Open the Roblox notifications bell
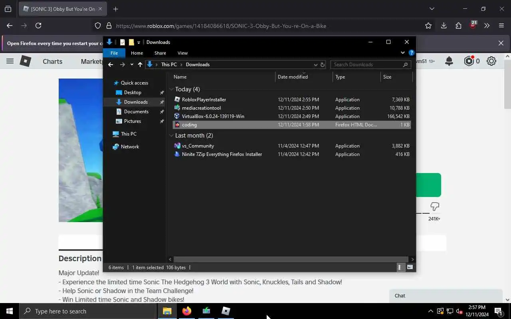This screenshot has height=319, width=511. 449,61
